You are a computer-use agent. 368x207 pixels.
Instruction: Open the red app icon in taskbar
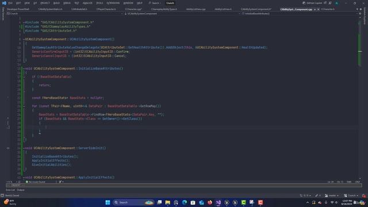260,202
